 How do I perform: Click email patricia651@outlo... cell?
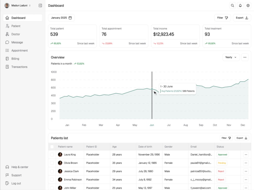pyautogui.click(x=201, y=171)
